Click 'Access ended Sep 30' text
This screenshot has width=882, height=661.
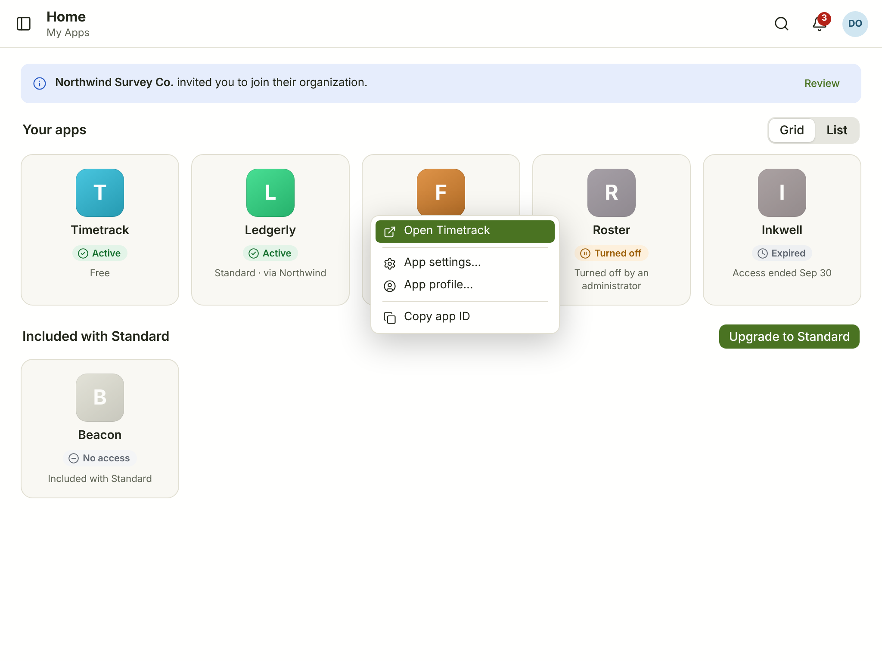782,273
